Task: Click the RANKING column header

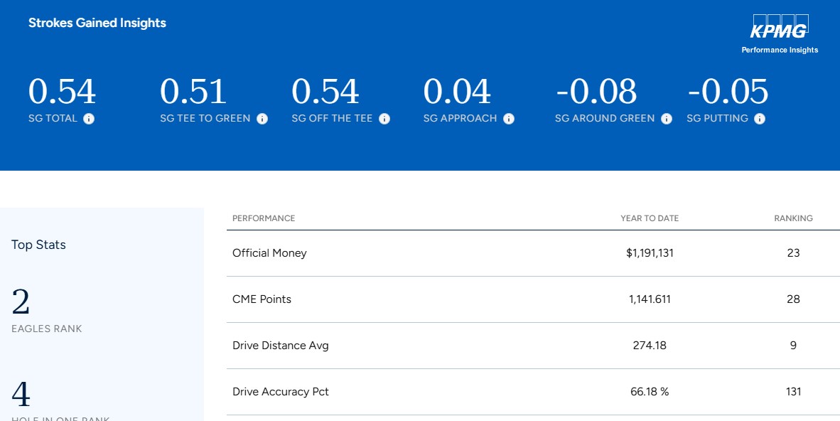Action: (x=793, y=218)
